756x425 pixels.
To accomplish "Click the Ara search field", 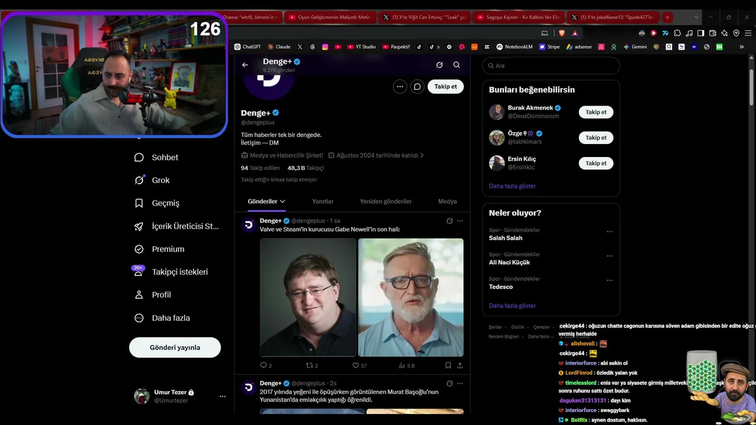I will pyautogui.click(x=551, y=66).
